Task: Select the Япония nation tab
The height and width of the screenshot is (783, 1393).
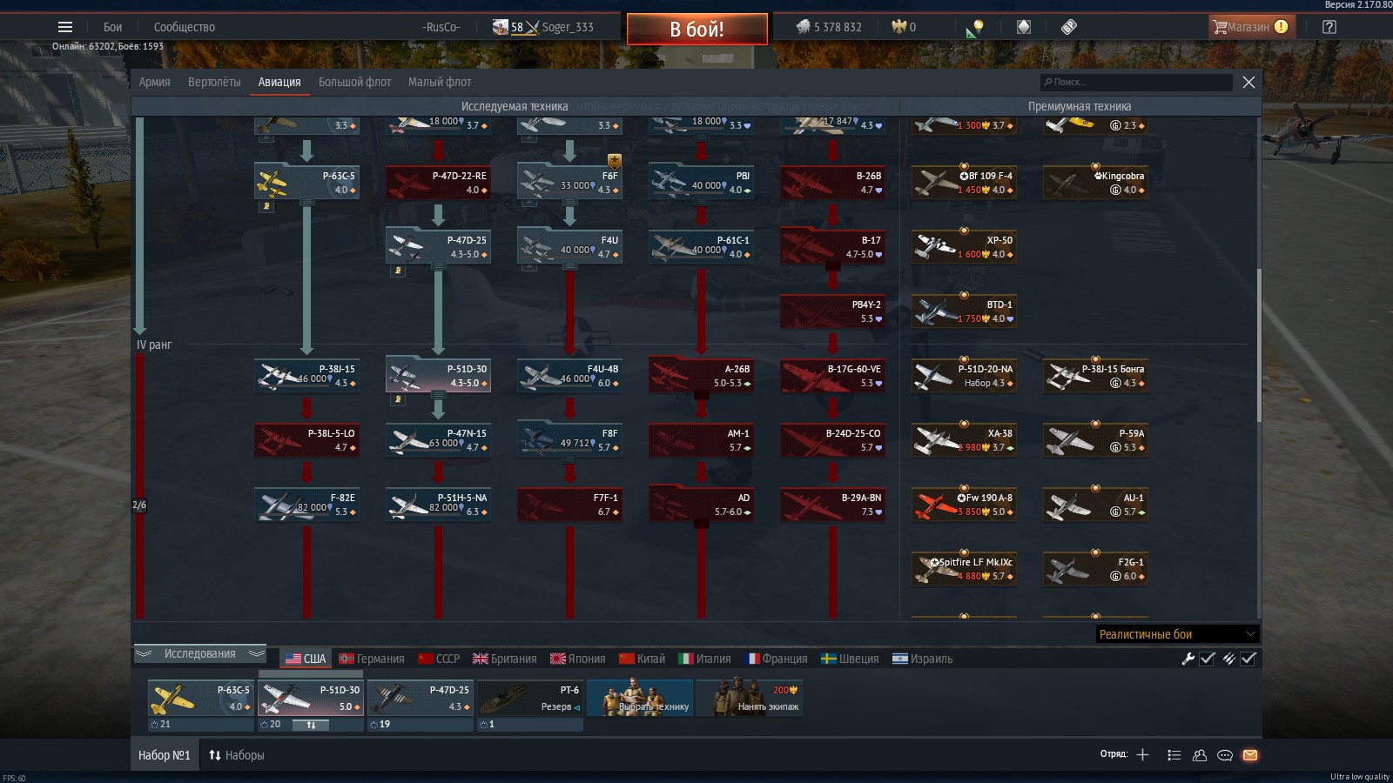Action: (578, 659)
